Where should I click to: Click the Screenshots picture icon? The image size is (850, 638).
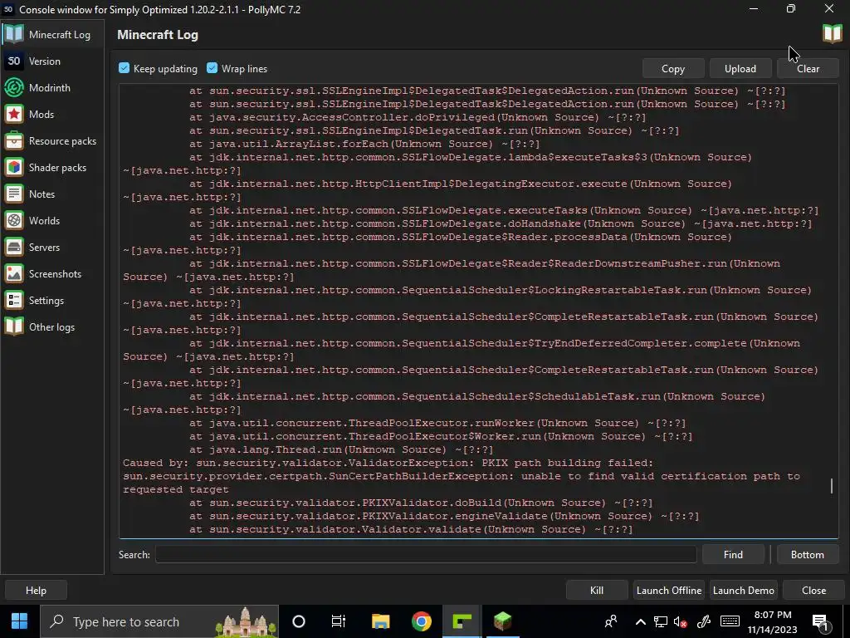coord(14,273)
